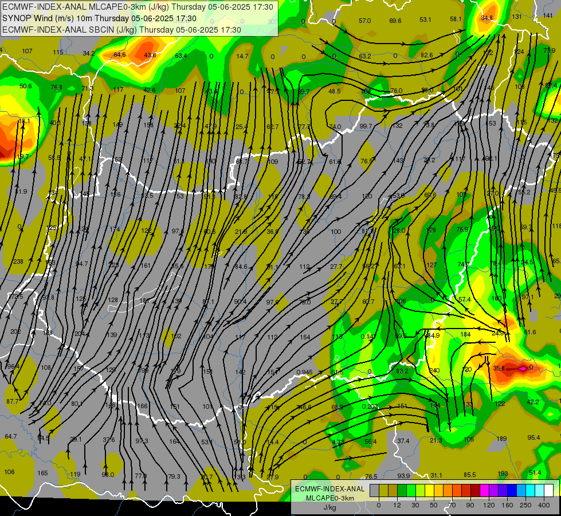The width and height of the screenshot is (561, 516).
Task: Click the legend scale number '400'
Action: (x=544, y=505)
